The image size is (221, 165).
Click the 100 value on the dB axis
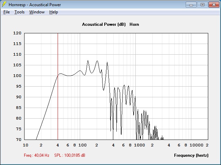[17, 76]
